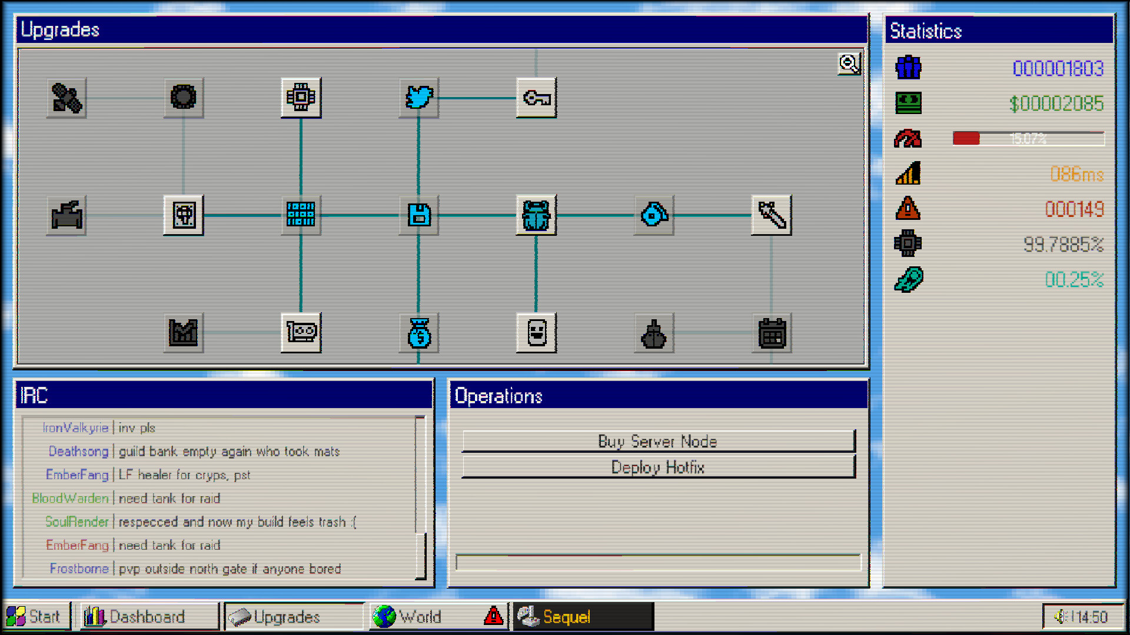Image resolution: width=1130 pixels, height=635 pixels.
Task: Select the GPU card upgrade node
Action: pos(301,332)
